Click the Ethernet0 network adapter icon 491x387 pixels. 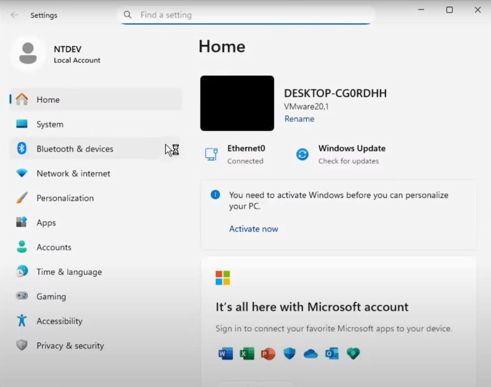(211, 154)
